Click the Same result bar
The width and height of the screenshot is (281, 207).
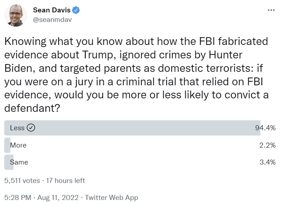(x=9, y=162)
